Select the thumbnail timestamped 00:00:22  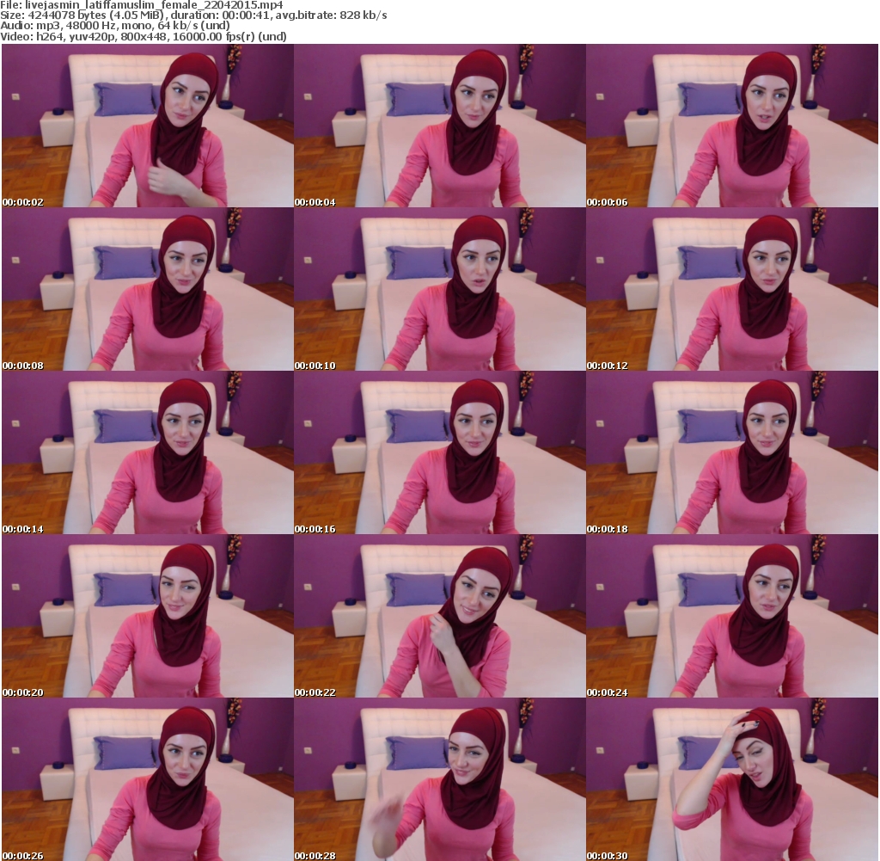point(440,616)
